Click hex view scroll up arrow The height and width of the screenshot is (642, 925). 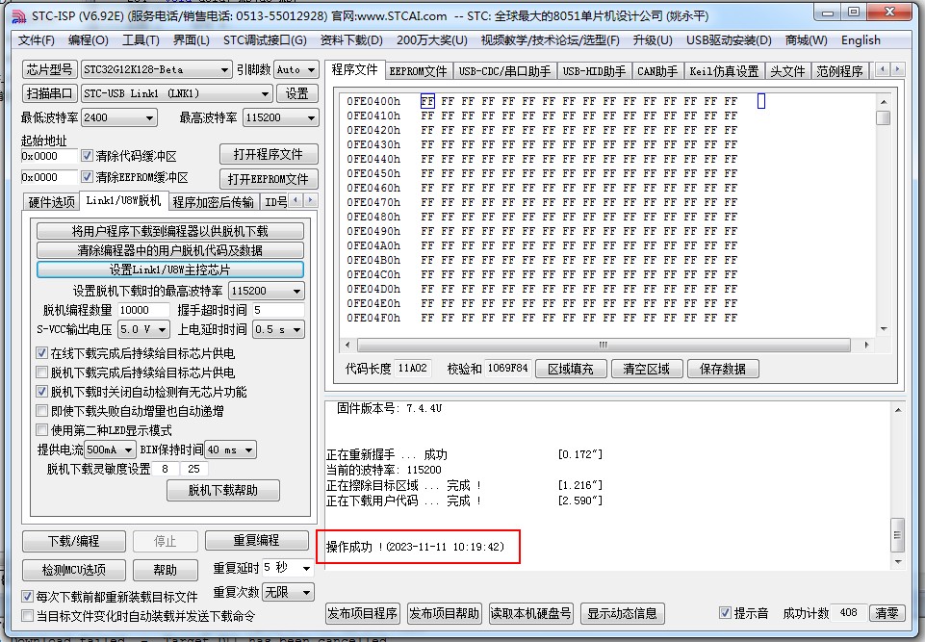pos(883,101)
